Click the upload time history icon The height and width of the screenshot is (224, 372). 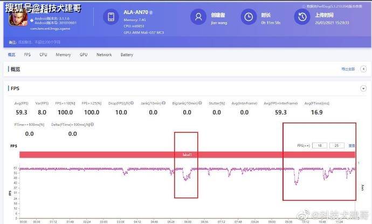(x=302, y=17)
